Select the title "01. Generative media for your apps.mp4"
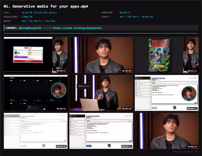 pyautogui.click(x=46, y=6)
